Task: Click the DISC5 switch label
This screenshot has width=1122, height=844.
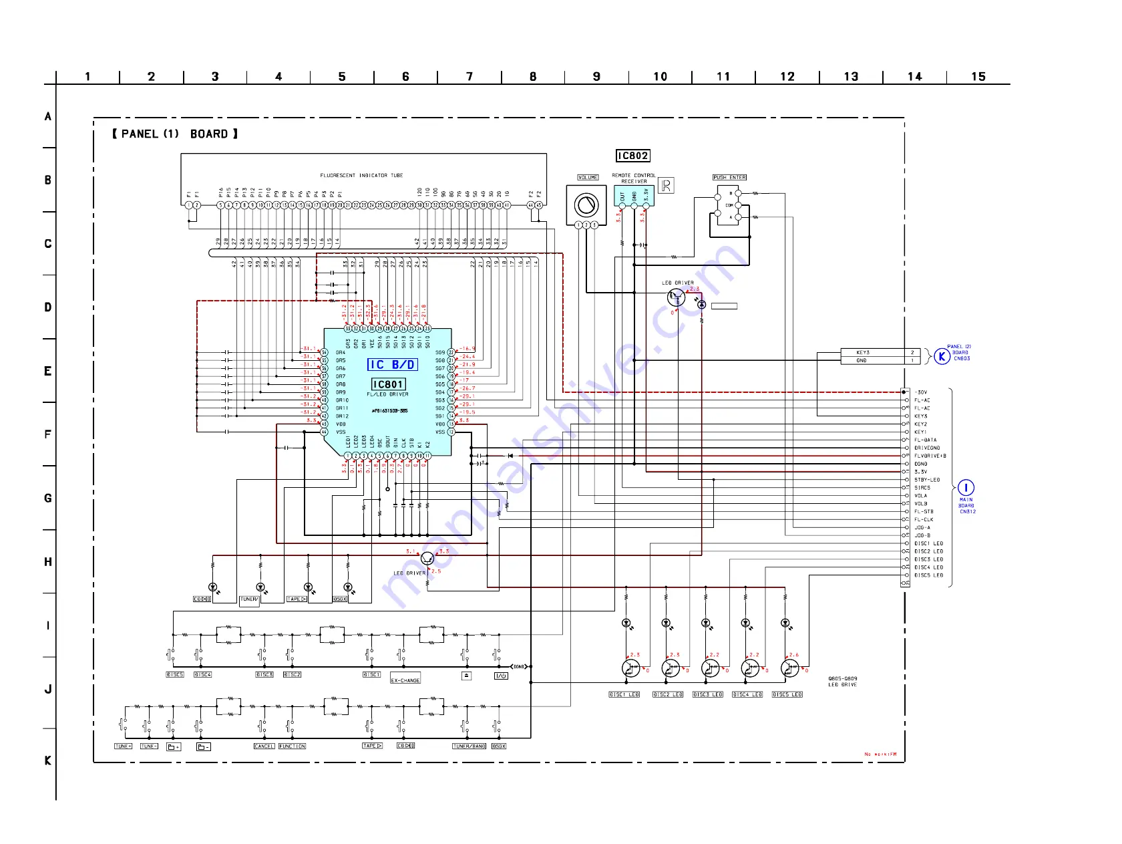Action: [x=175, y=675]
